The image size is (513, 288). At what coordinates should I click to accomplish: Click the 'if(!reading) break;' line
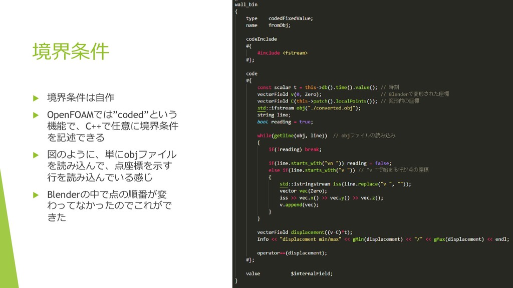295,149
